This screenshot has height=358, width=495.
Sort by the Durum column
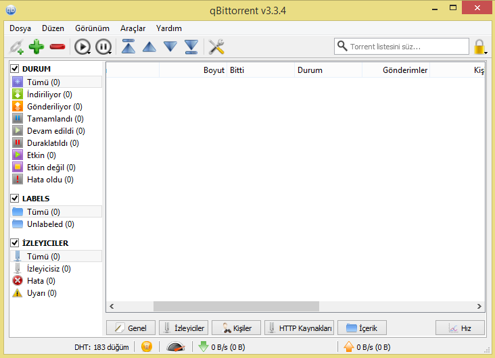point(329,70)
